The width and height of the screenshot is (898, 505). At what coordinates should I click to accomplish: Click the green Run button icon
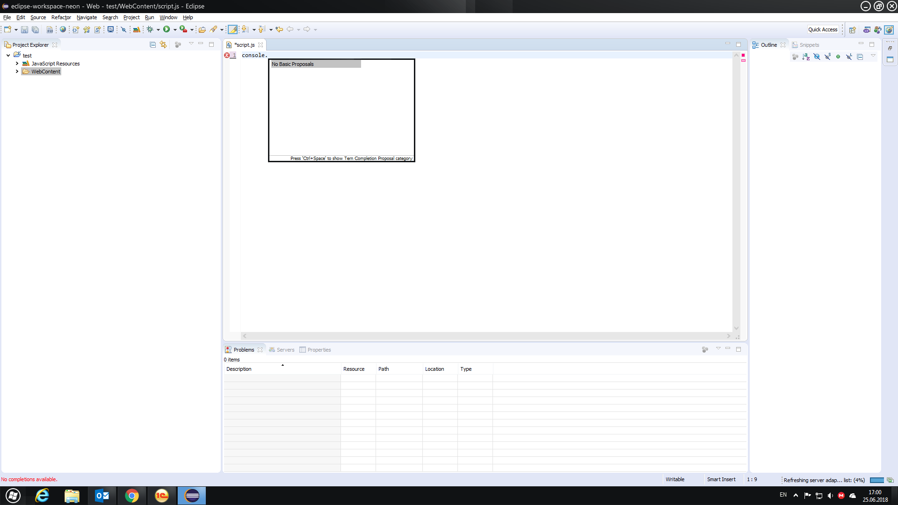coord(167,29)
